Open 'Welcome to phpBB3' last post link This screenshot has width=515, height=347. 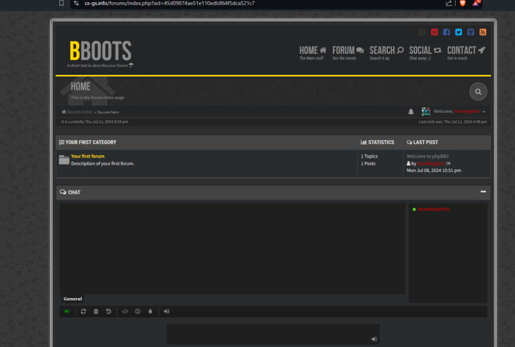point(428,156)
